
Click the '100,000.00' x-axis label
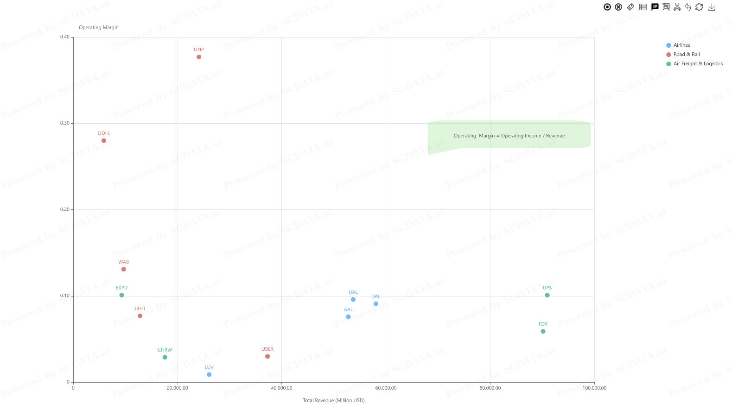(594, 388)
